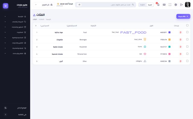Click the teal color swatch for Household
This screenshot has width=193, height=119.
coord(169,47)
